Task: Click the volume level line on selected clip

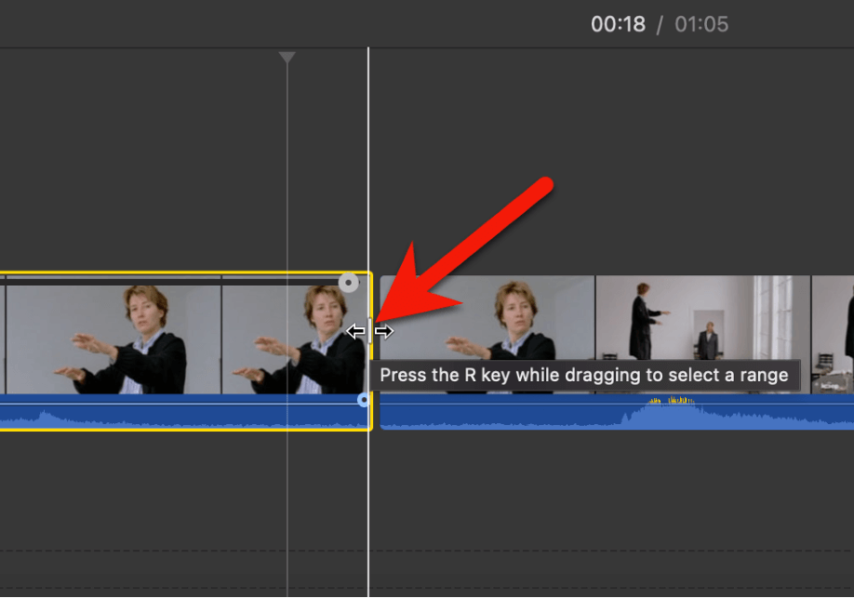Action: pos(179,404)
